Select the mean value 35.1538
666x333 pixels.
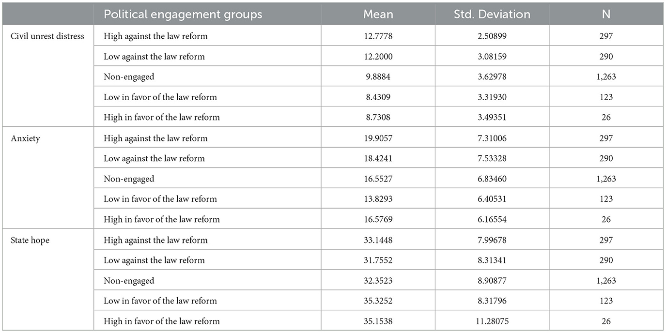(x=378, y=321)
